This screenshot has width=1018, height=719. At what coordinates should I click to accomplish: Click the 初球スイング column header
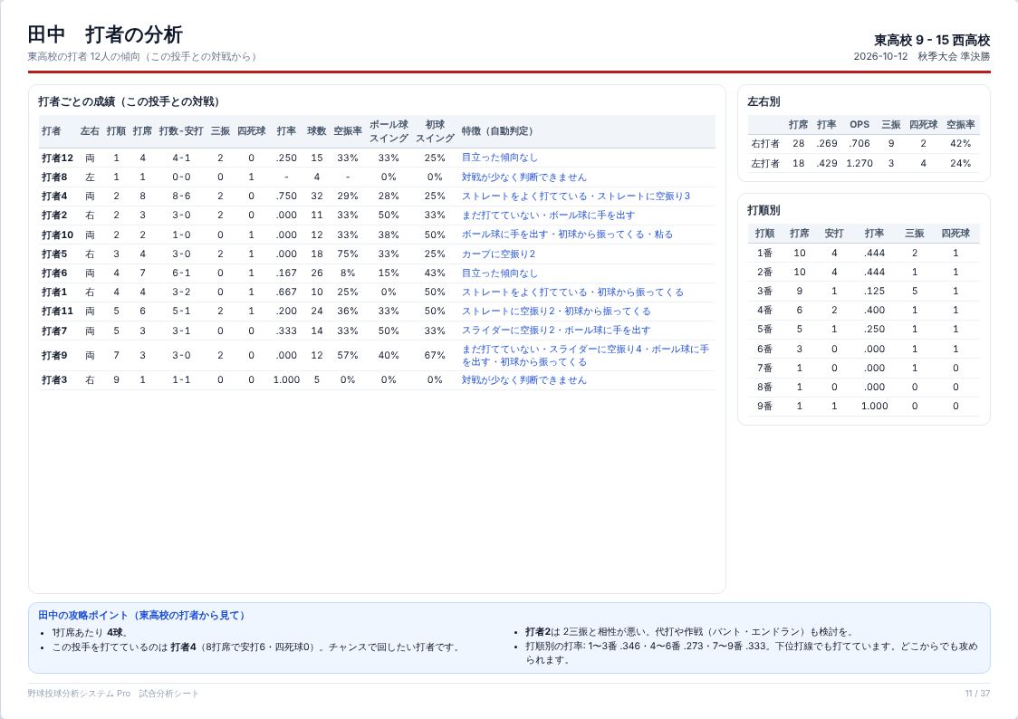[435, 131]
